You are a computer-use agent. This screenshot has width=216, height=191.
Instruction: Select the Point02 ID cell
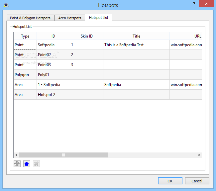point(53,55)
